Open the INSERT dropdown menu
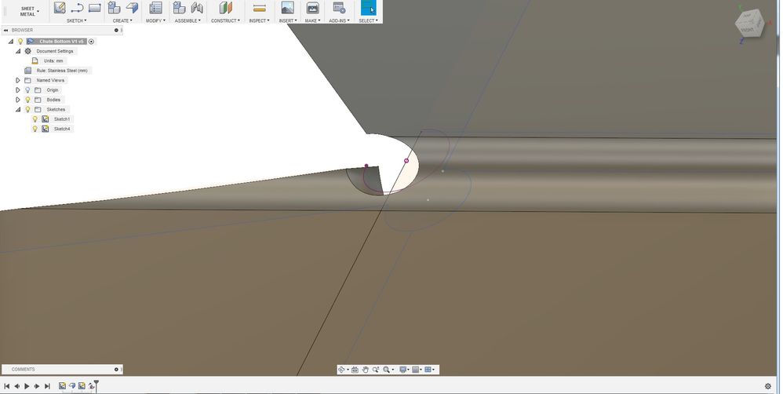Screen dimensions: 783x394 (x=288, y=20)
